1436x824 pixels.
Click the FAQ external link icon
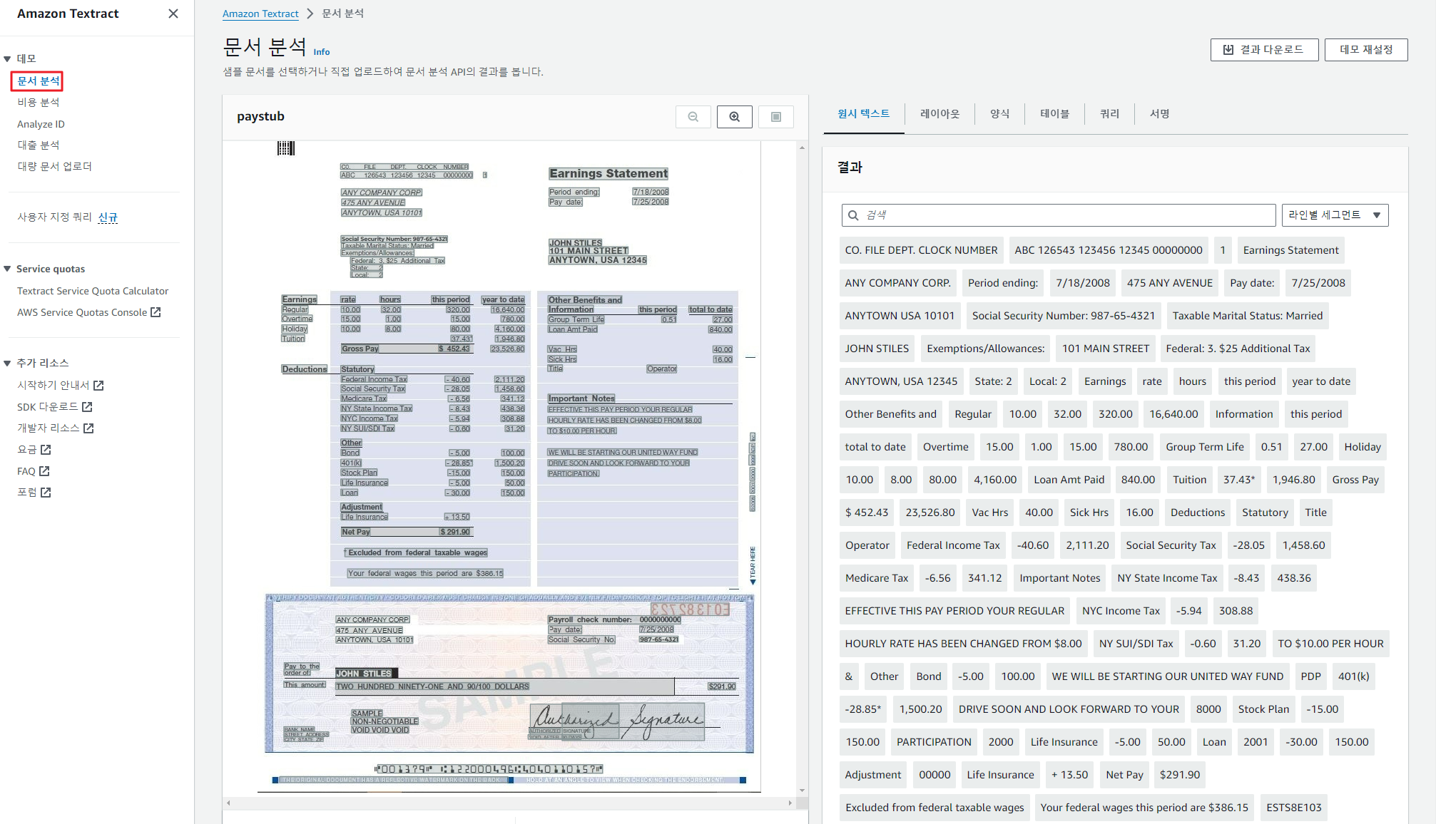click(x=44, y=471)
